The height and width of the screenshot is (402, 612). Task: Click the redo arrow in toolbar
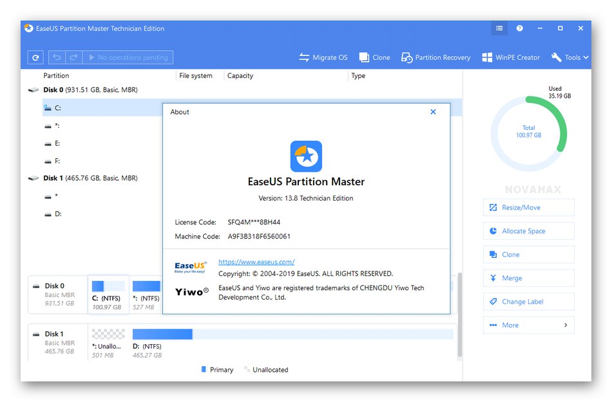click(73, 57)
